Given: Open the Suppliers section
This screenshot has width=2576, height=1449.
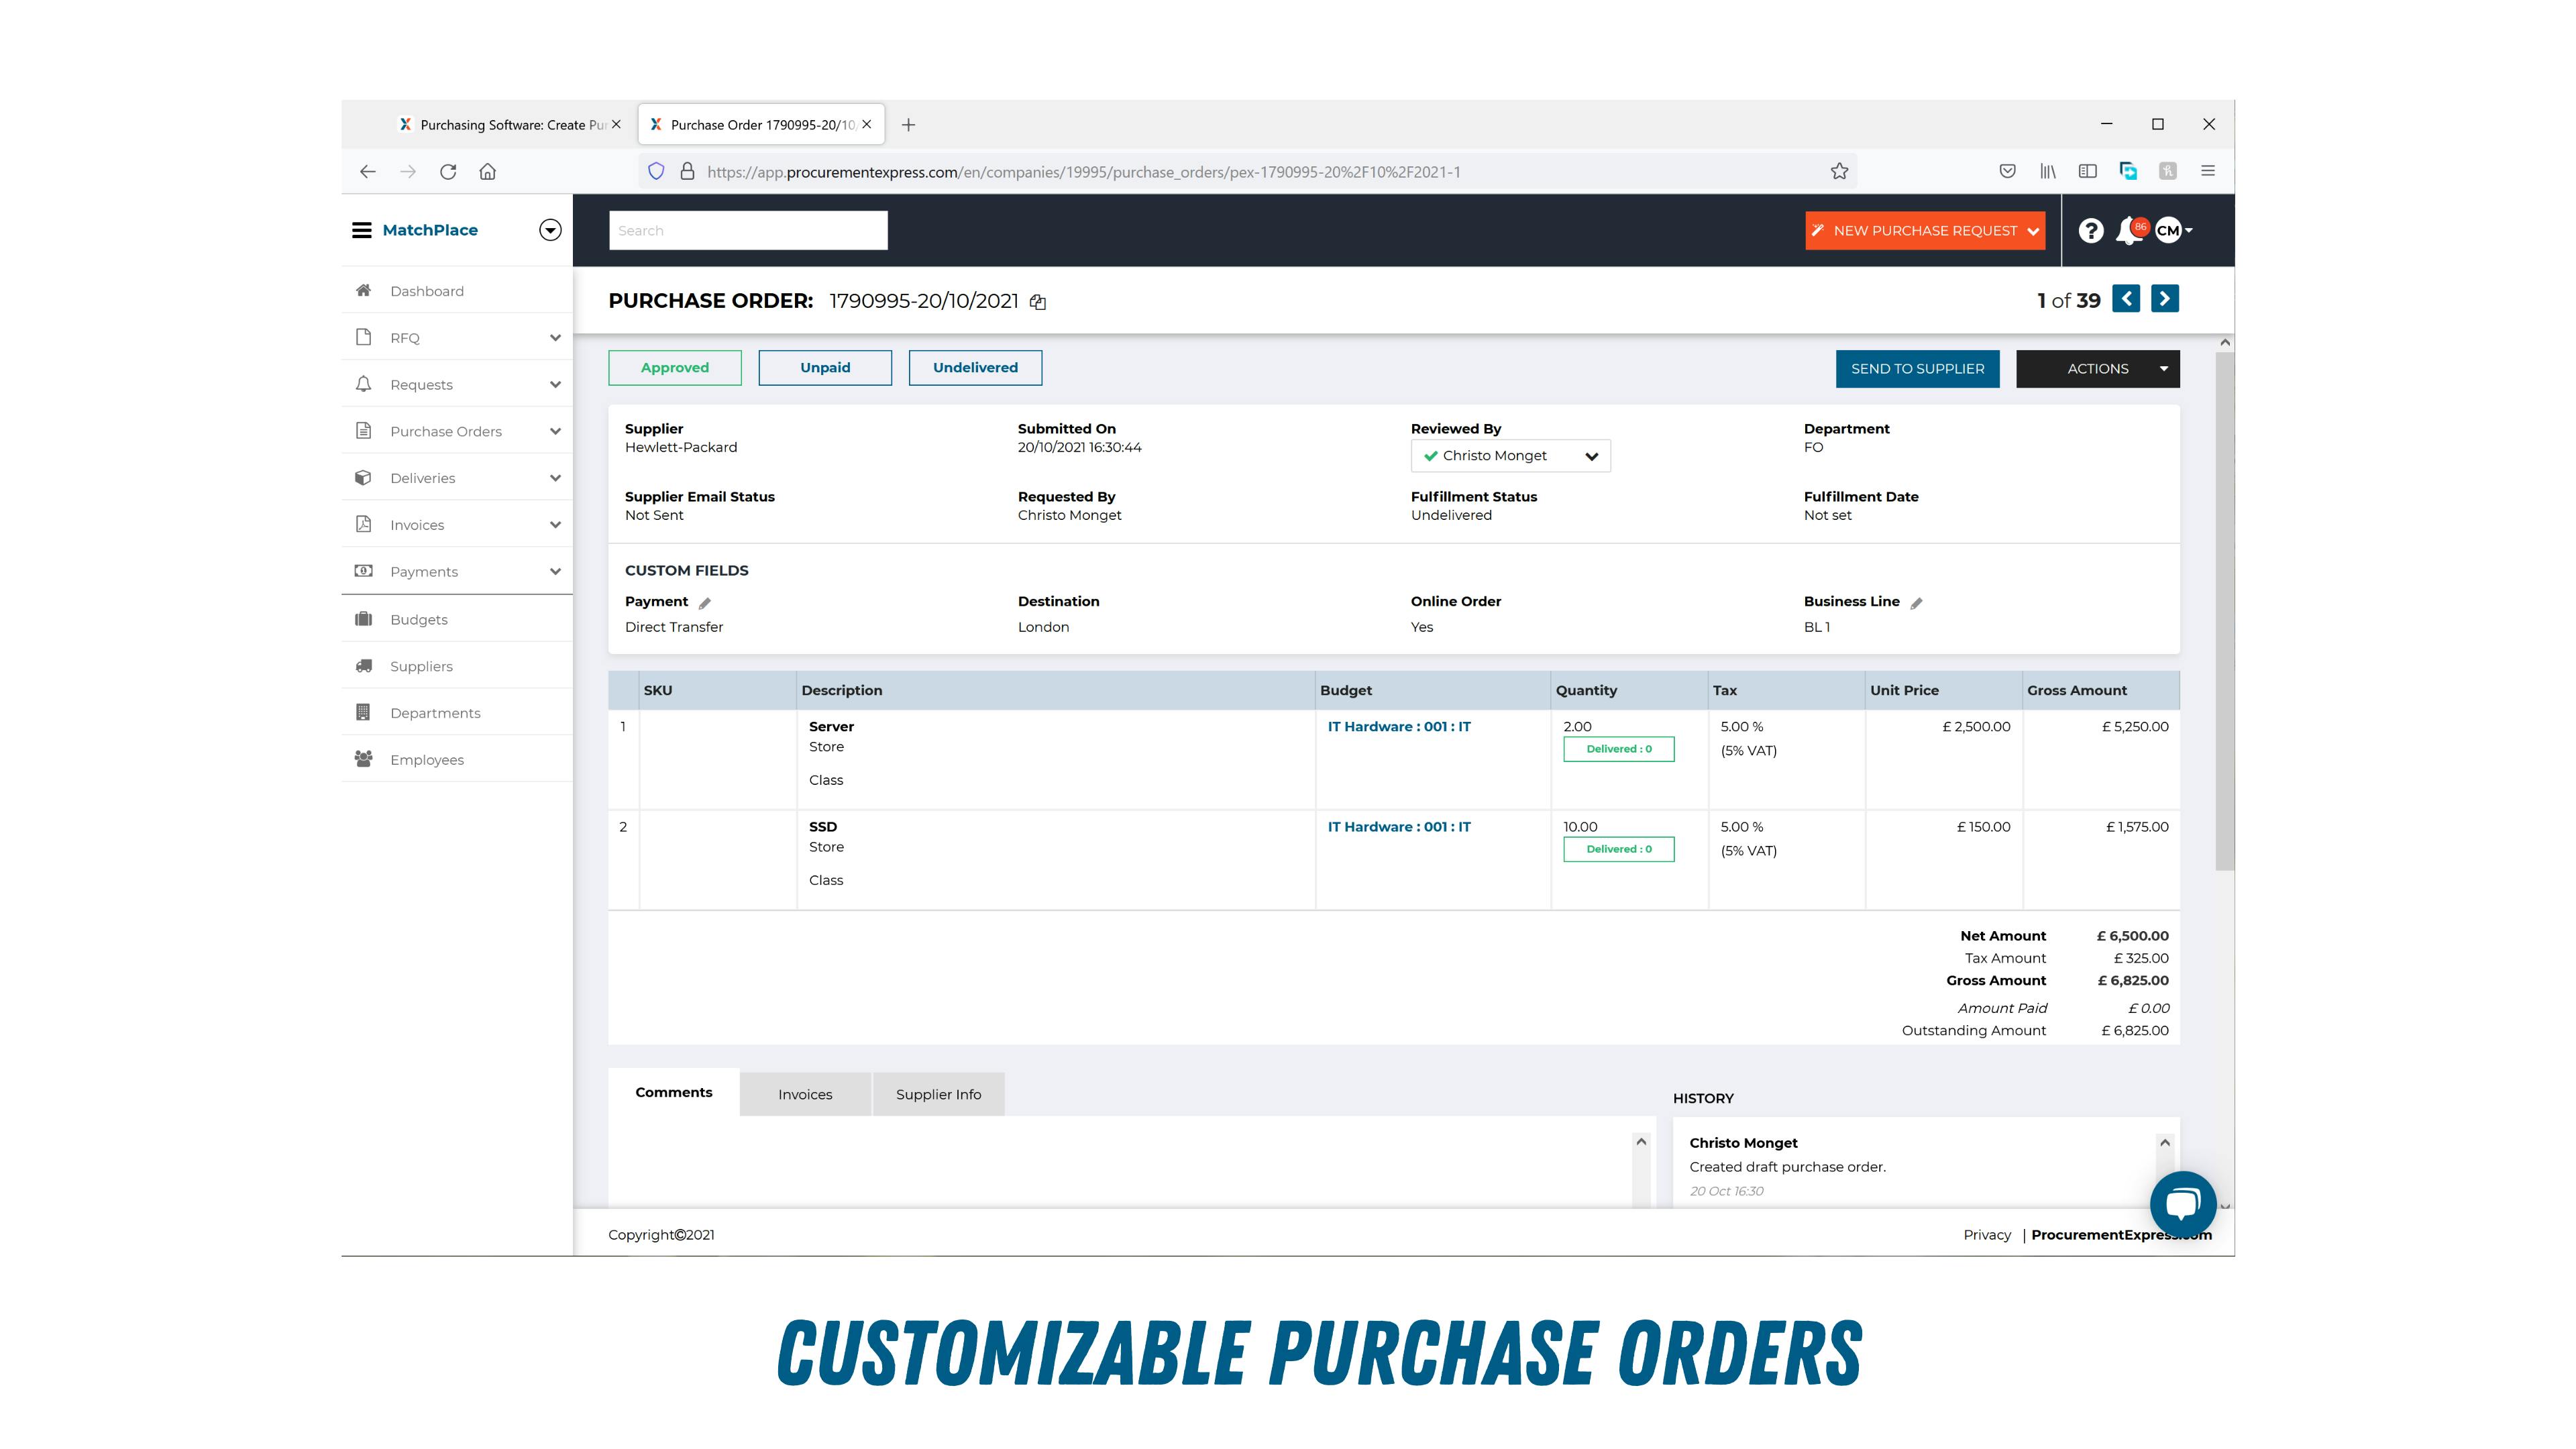Looking at the screenshot, I should click(x=420, y=665).
